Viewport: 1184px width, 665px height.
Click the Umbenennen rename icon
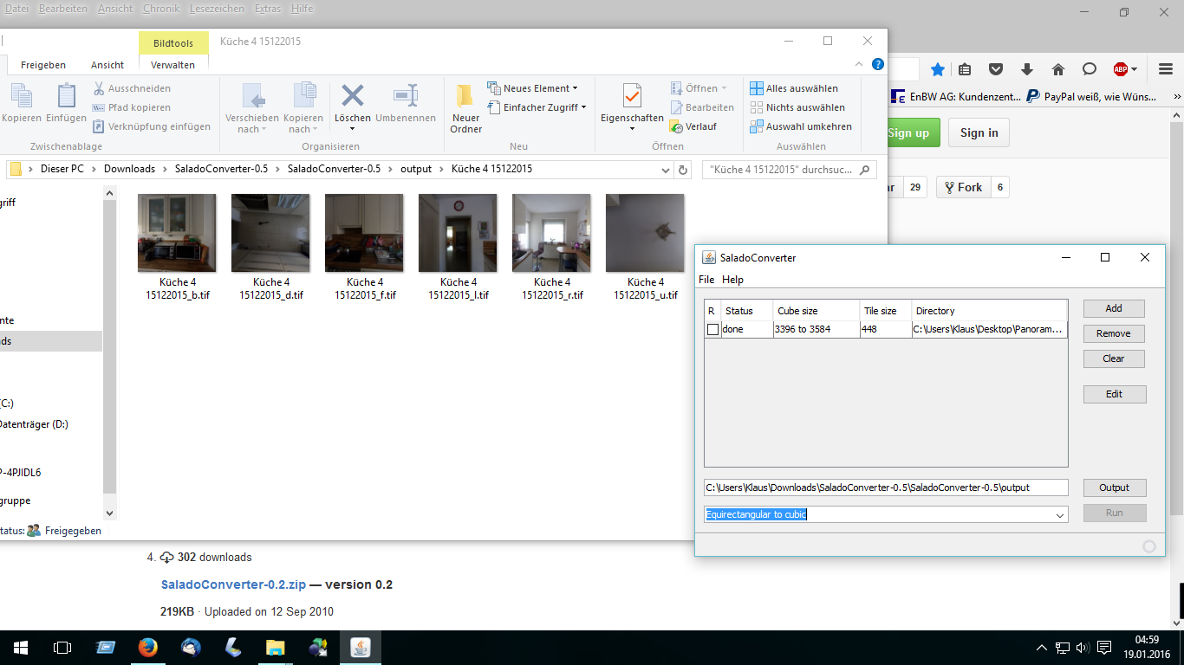pos(405,96)
